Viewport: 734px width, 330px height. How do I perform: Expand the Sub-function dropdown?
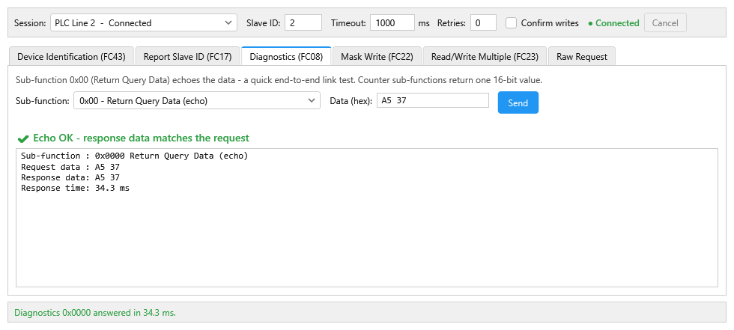197,100
